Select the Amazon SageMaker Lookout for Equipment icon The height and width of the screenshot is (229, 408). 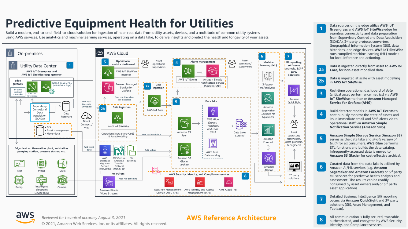point(268,98)
